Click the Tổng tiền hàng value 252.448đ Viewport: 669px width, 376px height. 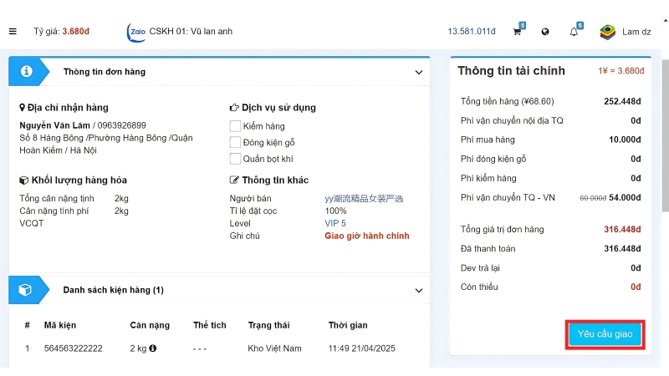[x=622, y=101]
